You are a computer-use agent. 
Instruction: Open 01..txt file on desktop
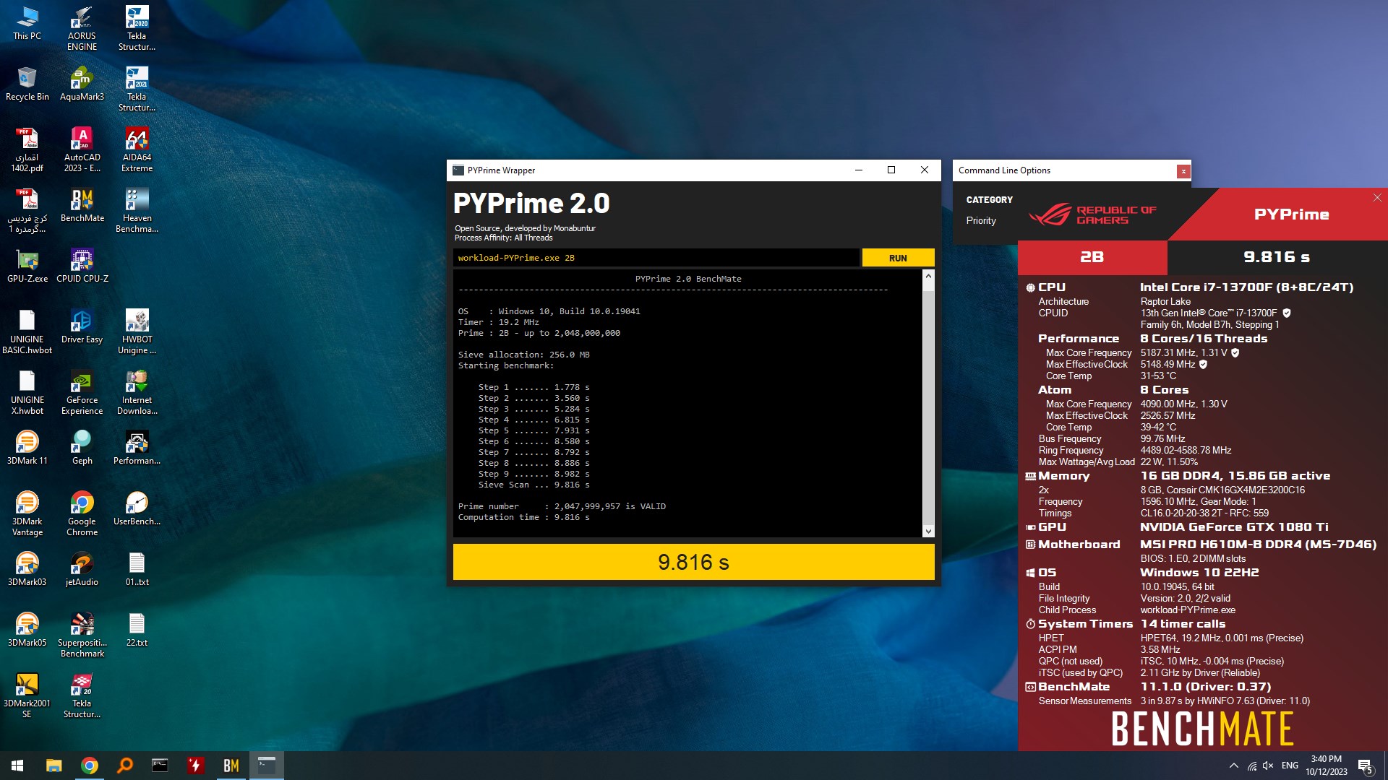coord(137,569)
